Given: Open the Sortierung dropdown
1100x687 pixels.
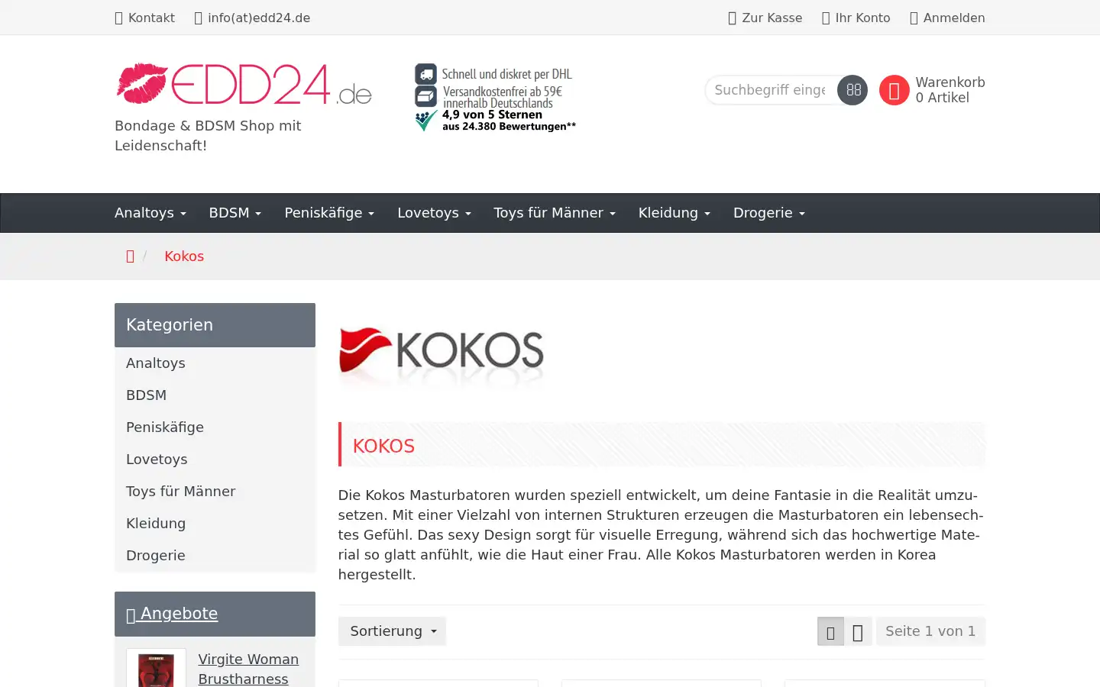Looking at the screenshot, I should [x=393, y=631].
